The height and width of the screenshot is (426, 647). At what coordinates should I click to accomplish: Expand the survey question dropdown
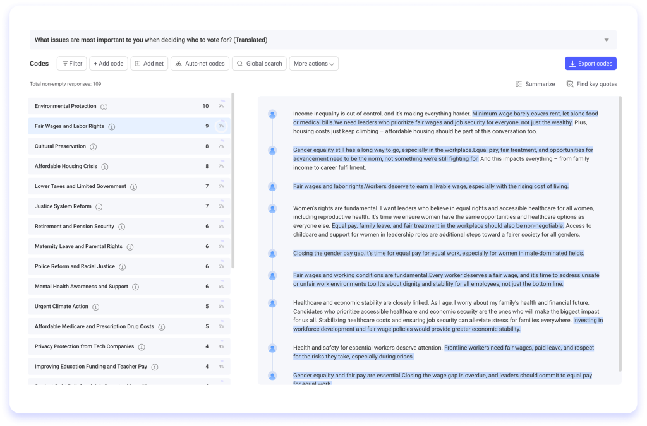(x=607, y=40)
